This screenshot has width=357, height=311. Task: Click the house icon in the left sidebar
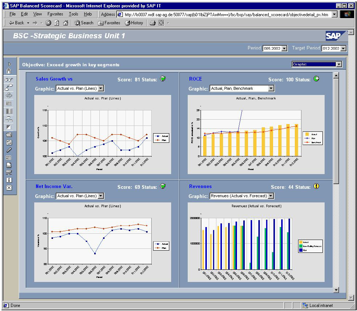click(x=9, y=71)
